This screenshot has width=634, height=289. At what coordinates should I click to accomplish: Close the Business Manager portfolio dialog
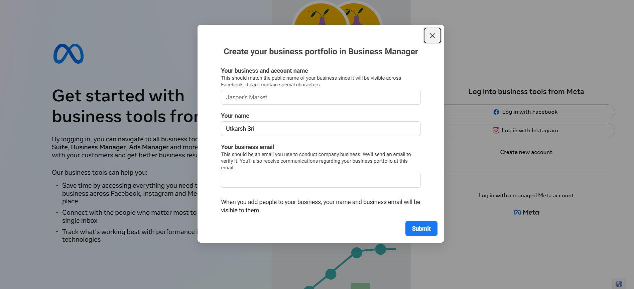(432, 36)
